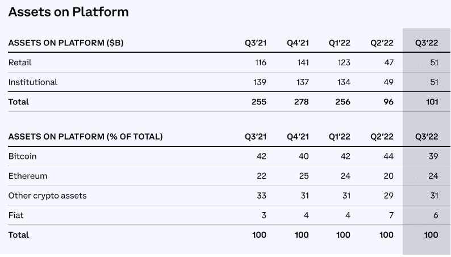This screenshot has height=257, width=451.
Task: Click the Institutional row label
Action: (x=33, y=82)
